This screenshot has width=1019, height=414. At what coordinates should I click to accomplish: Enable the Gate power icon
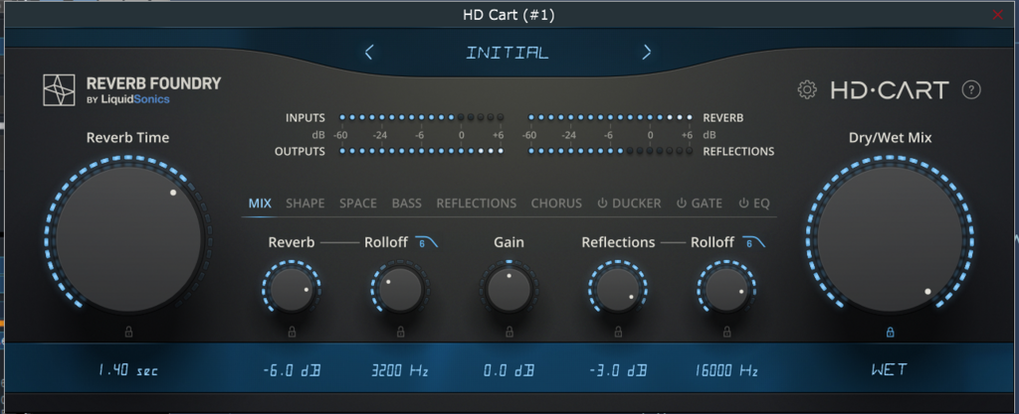click(x=681, y=204)
